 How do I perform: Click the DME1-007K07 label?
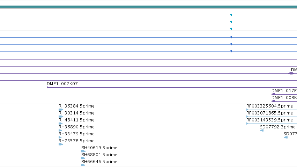coord(62,84)
